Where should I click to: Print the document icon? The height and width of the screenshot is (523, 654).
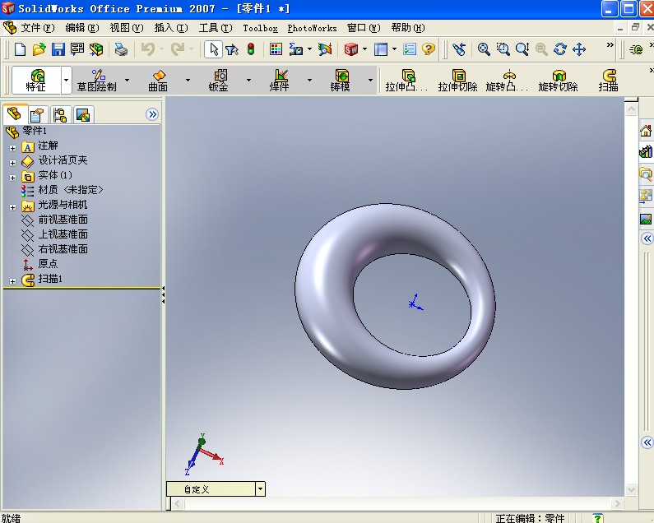(122, 49)
